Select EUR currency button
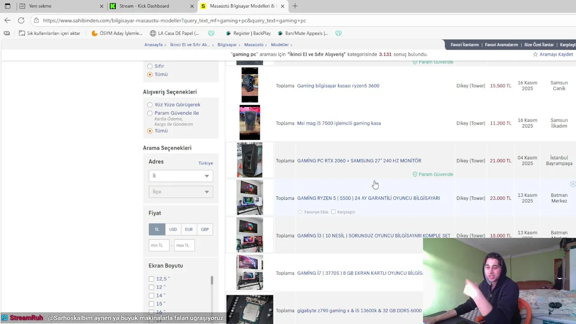Screen dimensions: 576x324 189,229
